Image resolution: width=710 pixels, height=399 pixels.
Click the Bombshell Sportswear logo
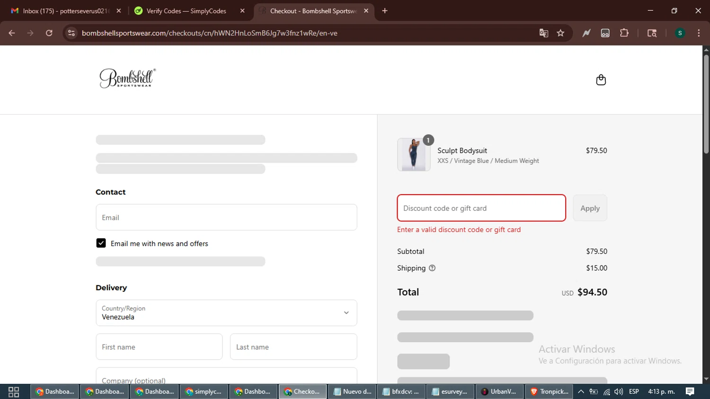pos(127,78)
